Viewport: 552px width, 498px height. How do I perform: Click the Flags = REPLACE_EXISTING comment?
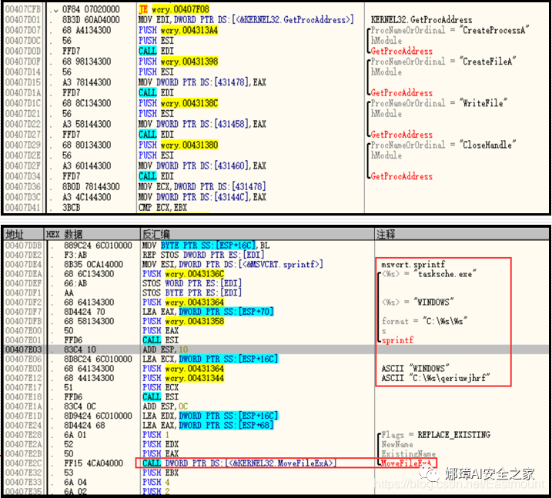[436, 435]
